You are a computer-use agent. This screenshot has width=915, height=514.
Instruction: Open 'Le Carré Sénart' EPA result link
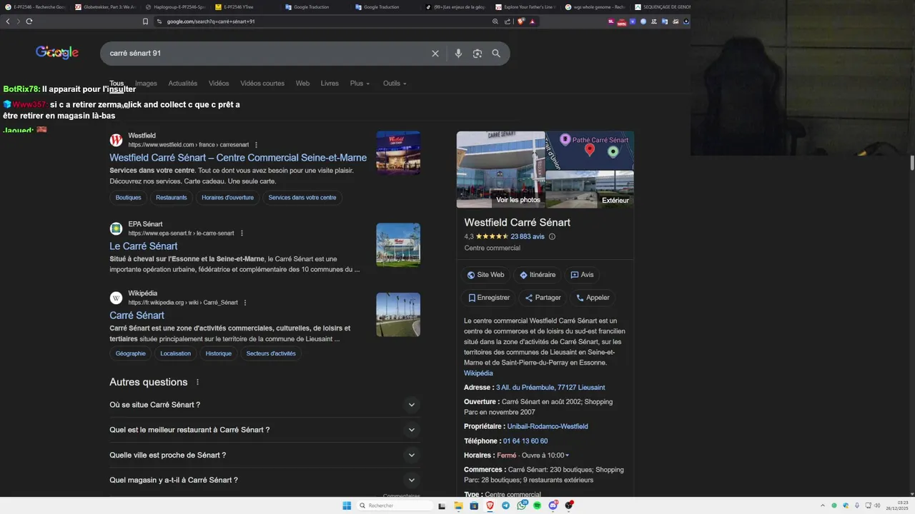144,246
